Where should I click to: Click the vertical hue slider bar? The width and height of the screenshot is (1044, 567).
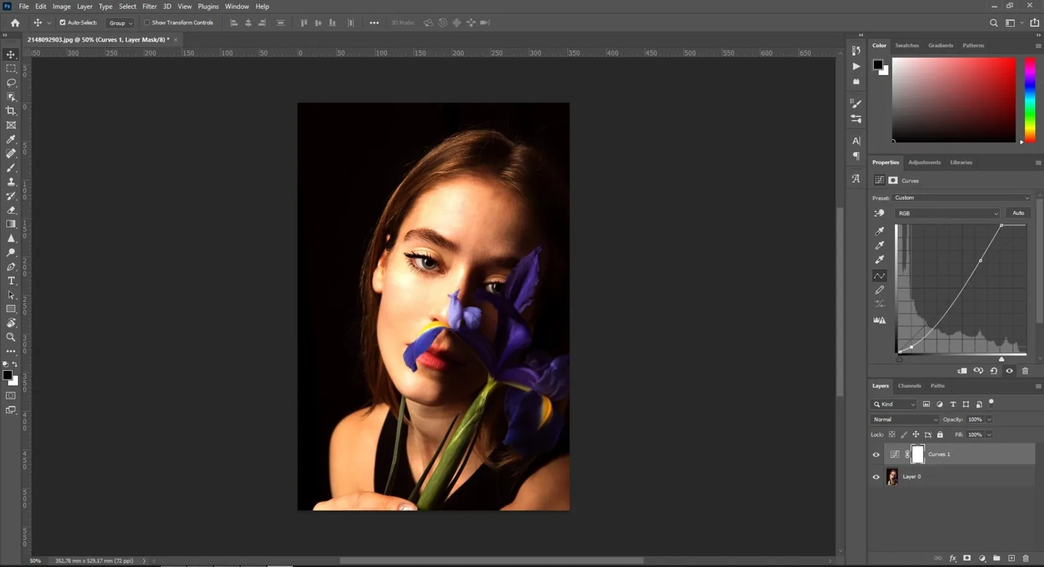(x=1030, y=99)
